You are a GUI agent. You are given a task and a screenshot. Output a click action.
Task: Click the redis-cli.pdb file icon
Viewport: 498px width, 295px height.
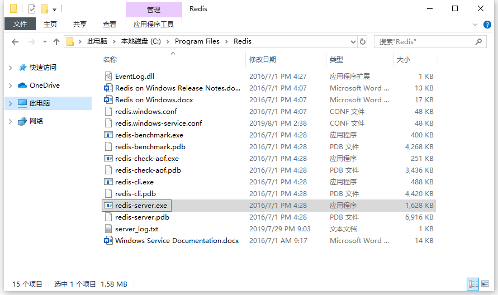click(108, 194)
